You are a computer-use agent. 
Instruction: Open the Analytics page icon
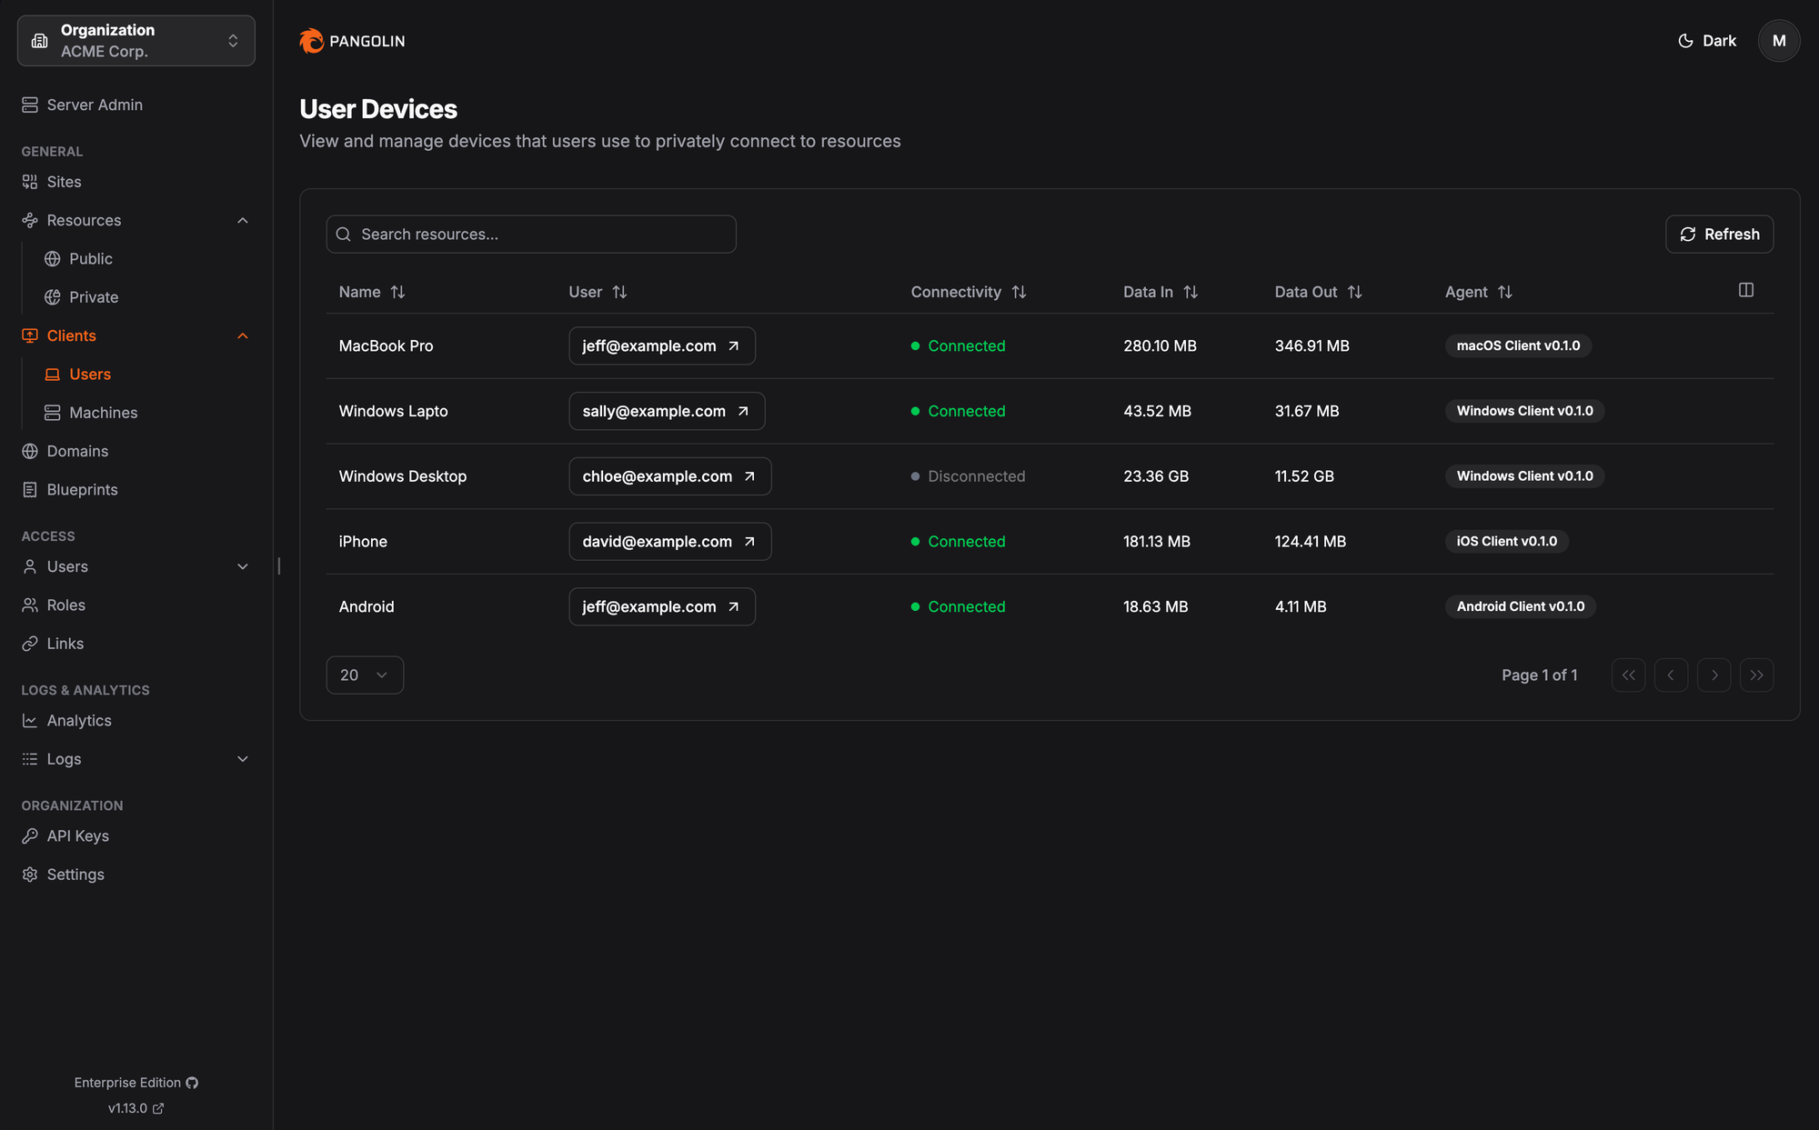point(29,720)
